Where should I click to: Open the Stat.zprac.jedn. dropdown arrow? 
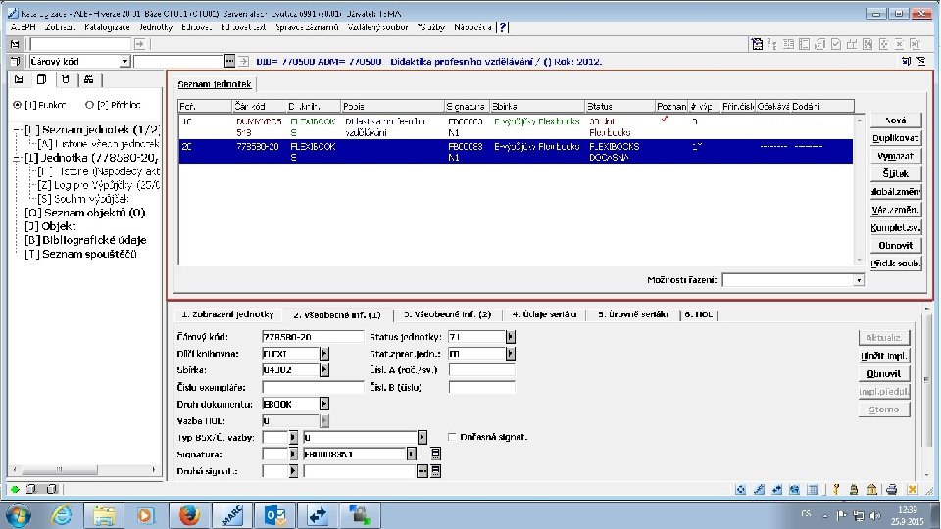510,354
